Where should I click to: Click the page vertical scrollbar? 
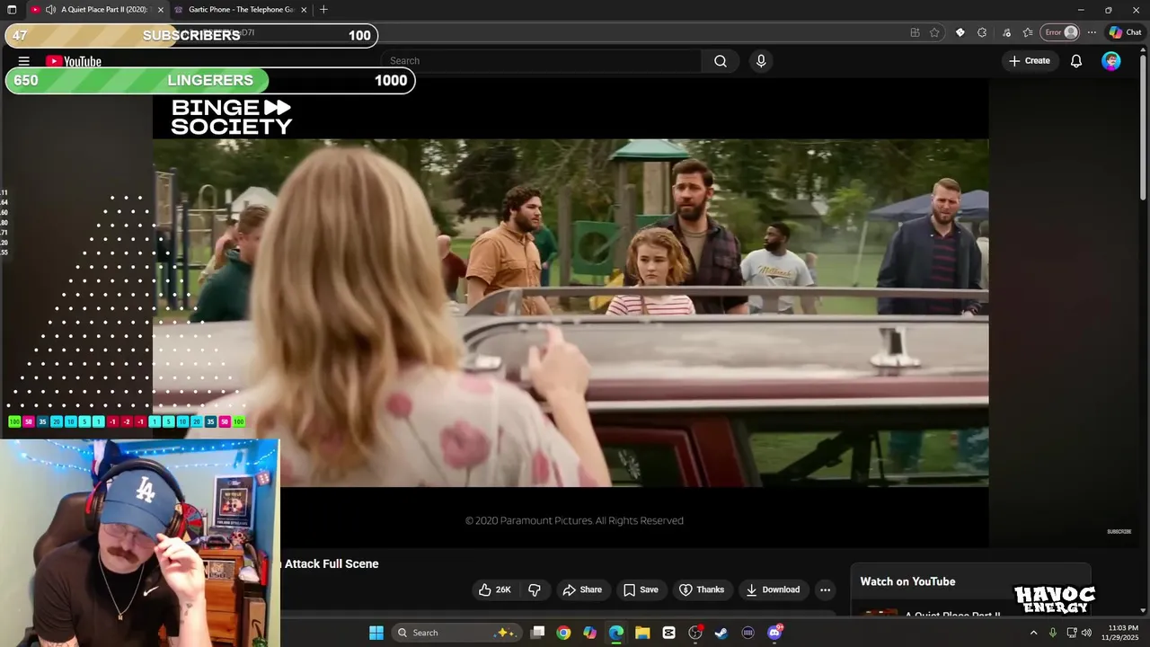[1144, 126]
